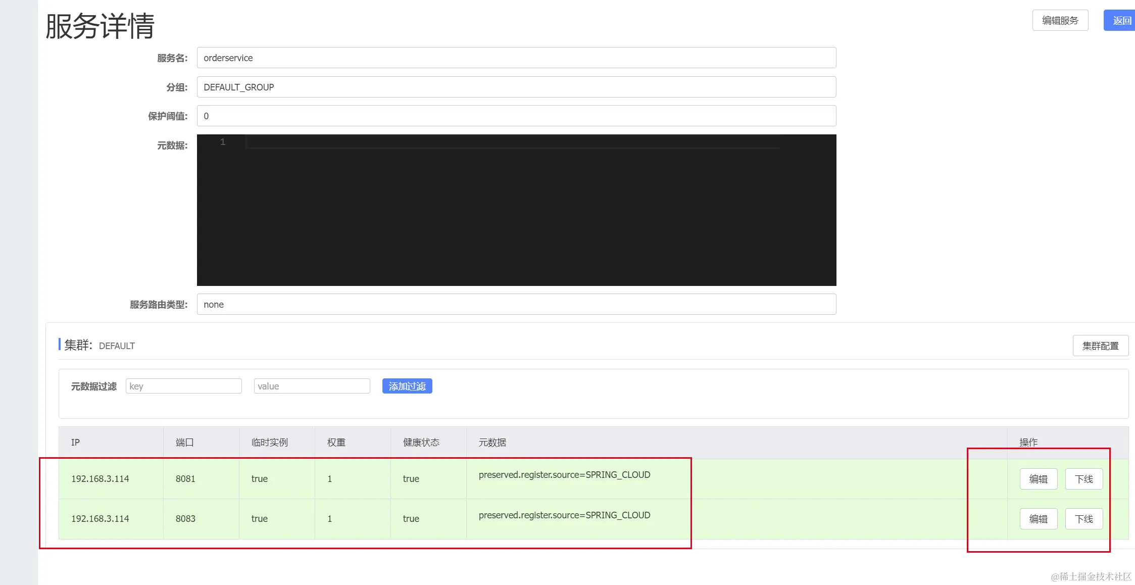This screenshot has height=585, width=1135.
Task: Click the 权重 column header
Action: (336, 443)
